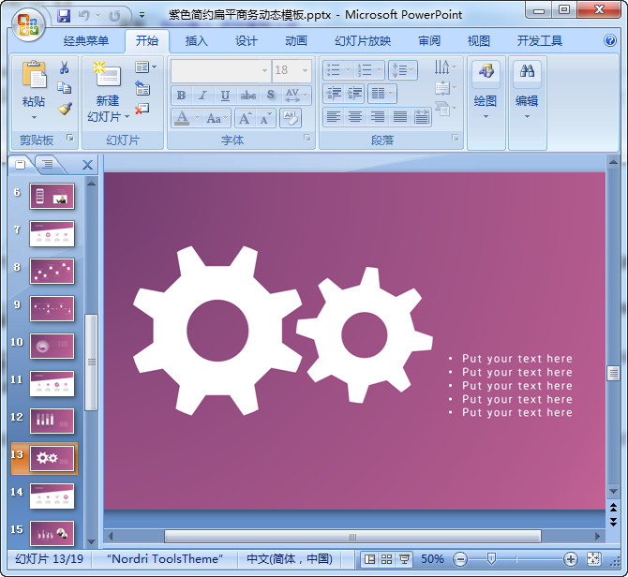This screenshot has height=577, width=628.
Task: Distribute text evenly across the line
Action: coord(421,117)
